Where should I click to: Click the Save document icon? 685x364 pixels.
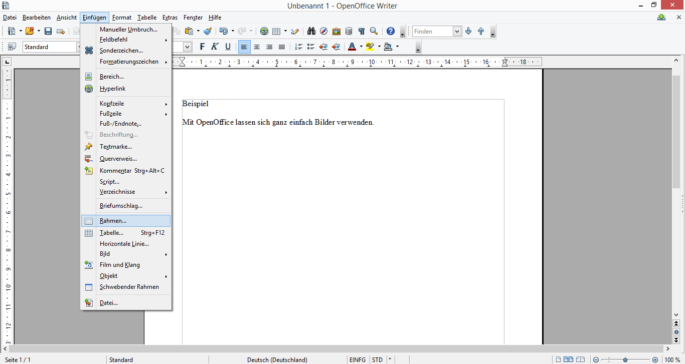[x=48, y=31]
